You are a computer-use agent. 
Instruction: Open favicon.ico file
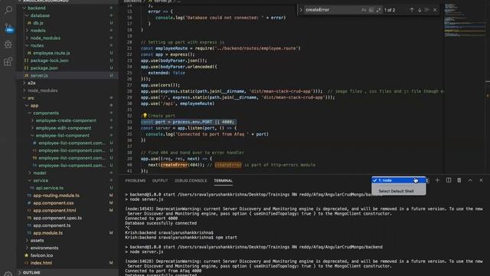[x=41, y=255]
